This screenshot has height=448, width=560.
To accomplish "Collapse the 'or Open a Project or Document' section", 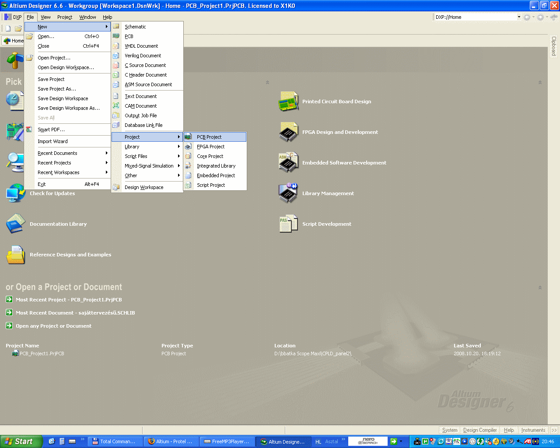I will [540, 287].
